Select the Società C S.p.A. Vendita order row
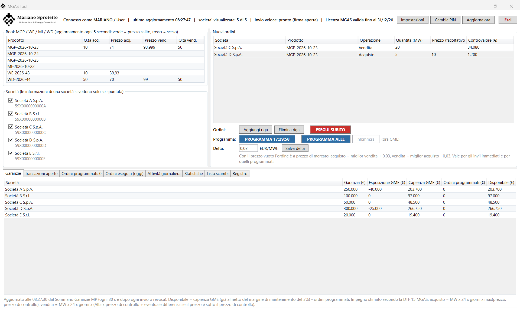Screen dimensions: 520x310 click(x=363, y=48)
